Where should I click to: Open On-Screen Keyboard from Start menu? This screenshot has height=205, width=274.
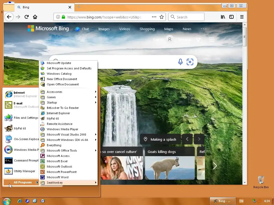tap(21, 139)
